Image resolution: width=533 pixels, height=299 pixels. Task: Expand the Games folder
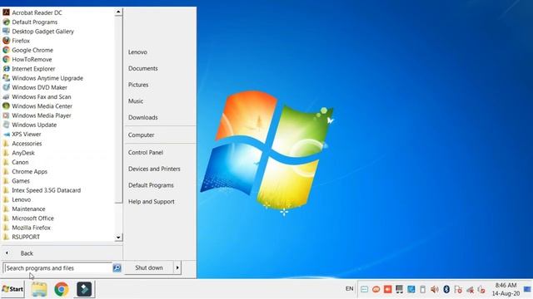[x=17, y=181]
